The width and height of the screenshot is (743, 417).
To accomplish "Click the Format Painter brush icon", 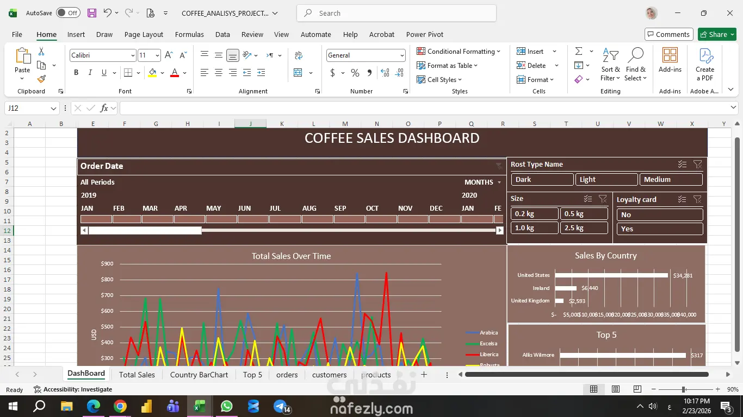I will pyautogui.click(x=41, y=79).
